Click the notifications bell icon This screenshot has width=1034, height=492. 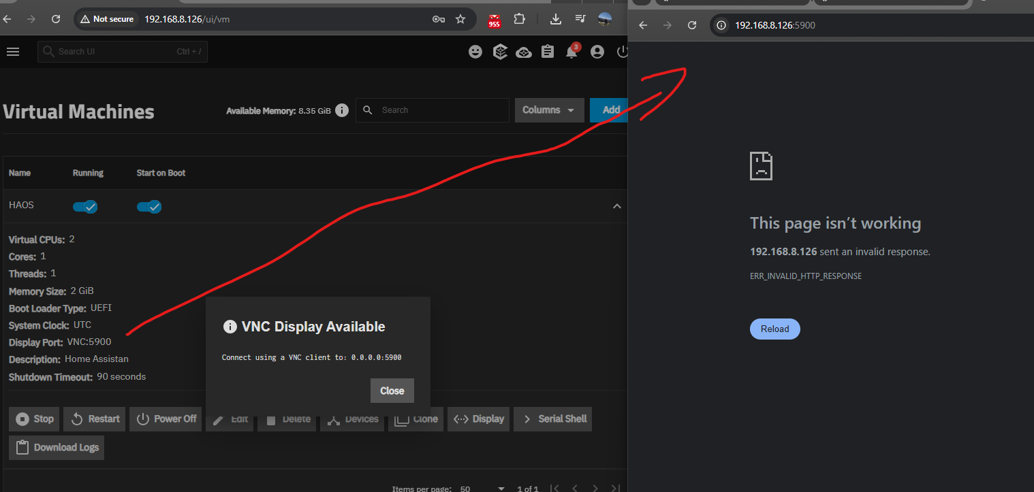coord(571,52)
